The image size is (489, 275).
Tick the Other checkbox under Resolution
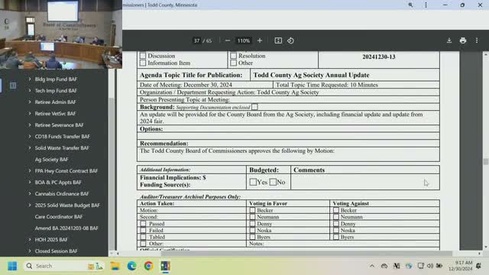coord(233,63)
